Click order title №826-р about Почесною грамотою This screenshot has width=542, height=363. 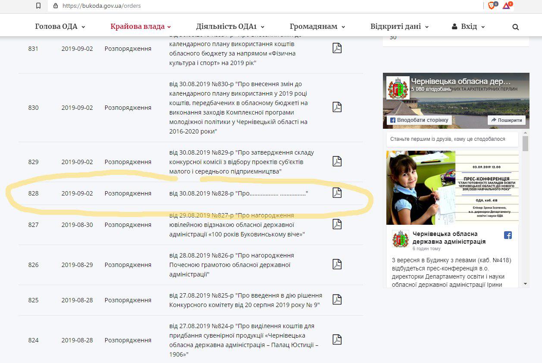pyautogui.click(x=232, y=265)
